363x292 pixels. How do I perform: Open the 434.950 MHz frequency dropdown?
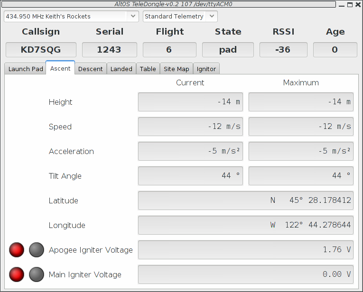pyautogui.click(x=71, y=16)
